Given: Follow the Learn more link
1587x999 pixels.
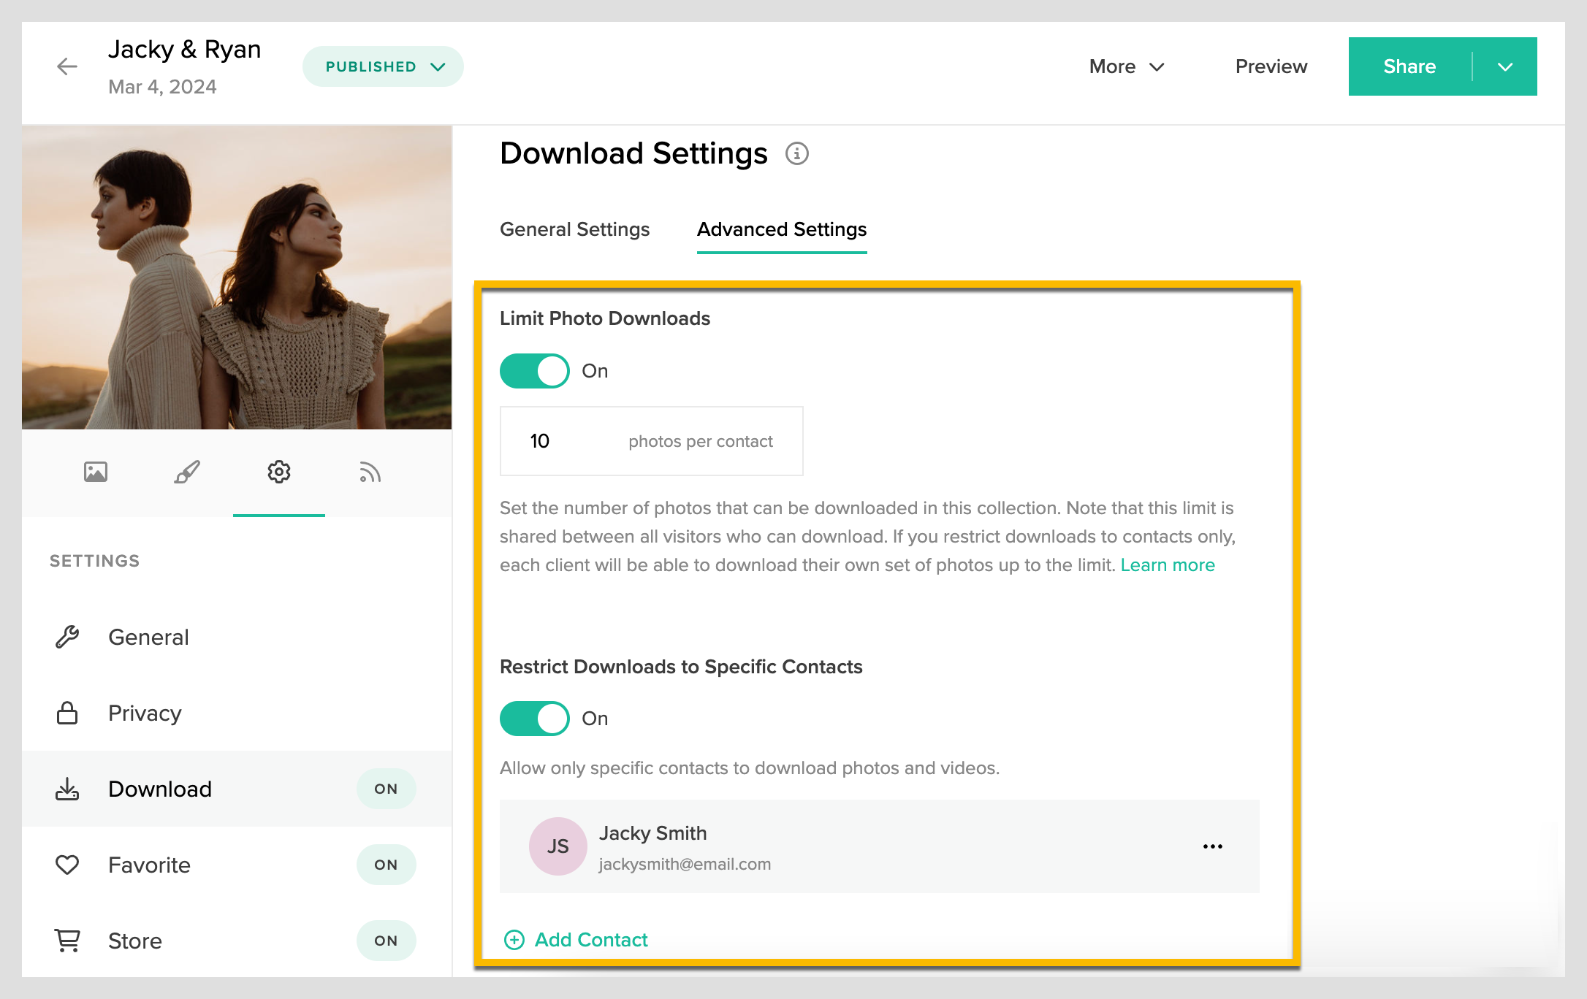Looking at the screenshot, I should pyautogui.click(x=1167, y=565).
